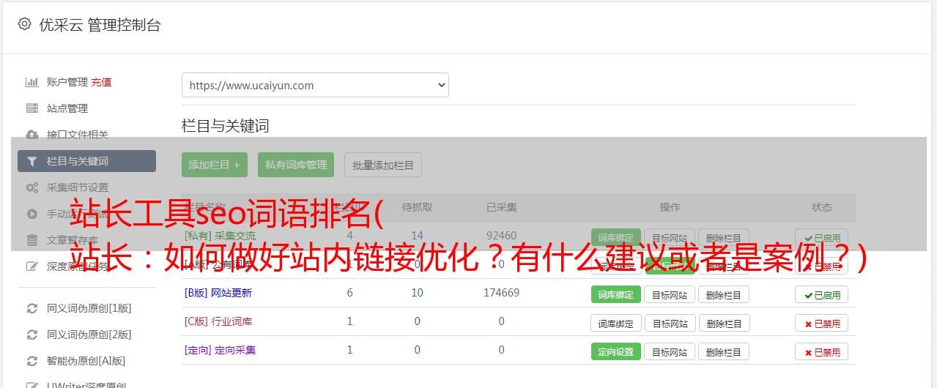Image resolution: width=937 pixels, height=388 pixels.
Task: Open 同义词伪原创[2版] in the sidebar
Action: point(89,335)
